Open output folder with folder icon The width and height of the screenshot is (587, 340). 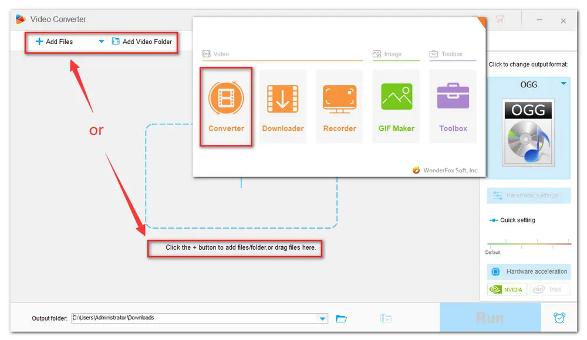(x=341, y=318)
